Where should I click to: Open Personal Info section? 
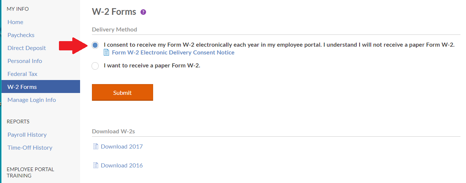(25, 61)
